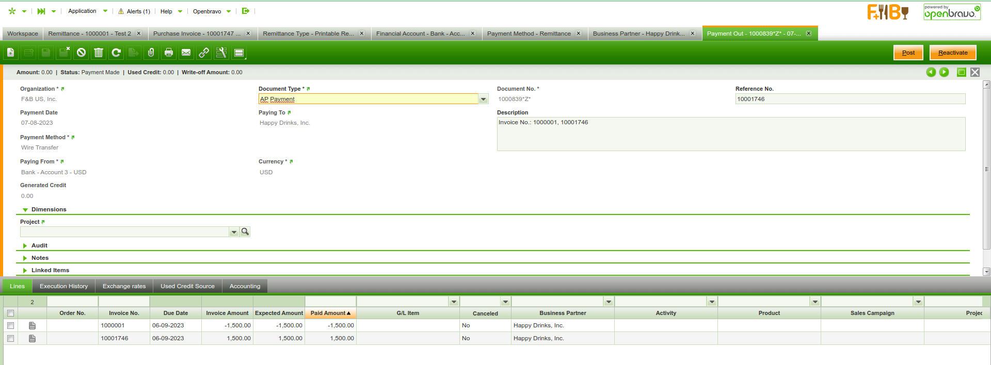Open the Document Type dropdown

(x=483, y=99)
